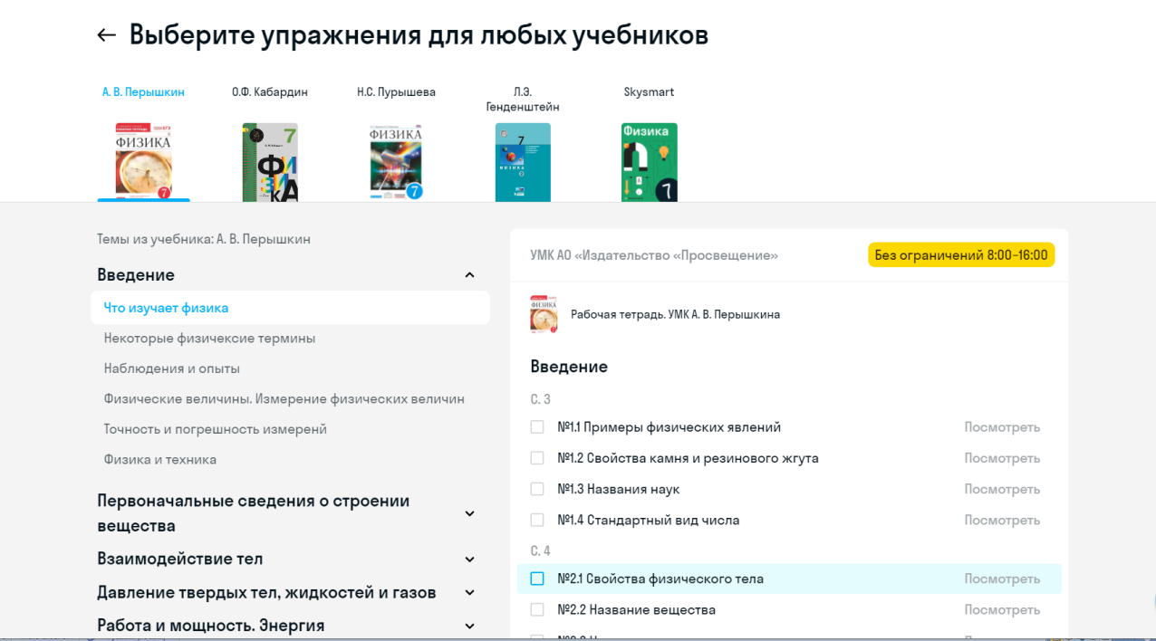Pick the Н.С. Пурышева textbook cover
Image resolution: width=1156 pixels, height=641 pixels.
396,162
